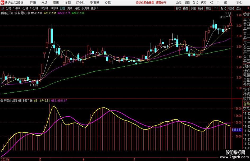Switch to the 30分钟 period tab

click(44, 8)
